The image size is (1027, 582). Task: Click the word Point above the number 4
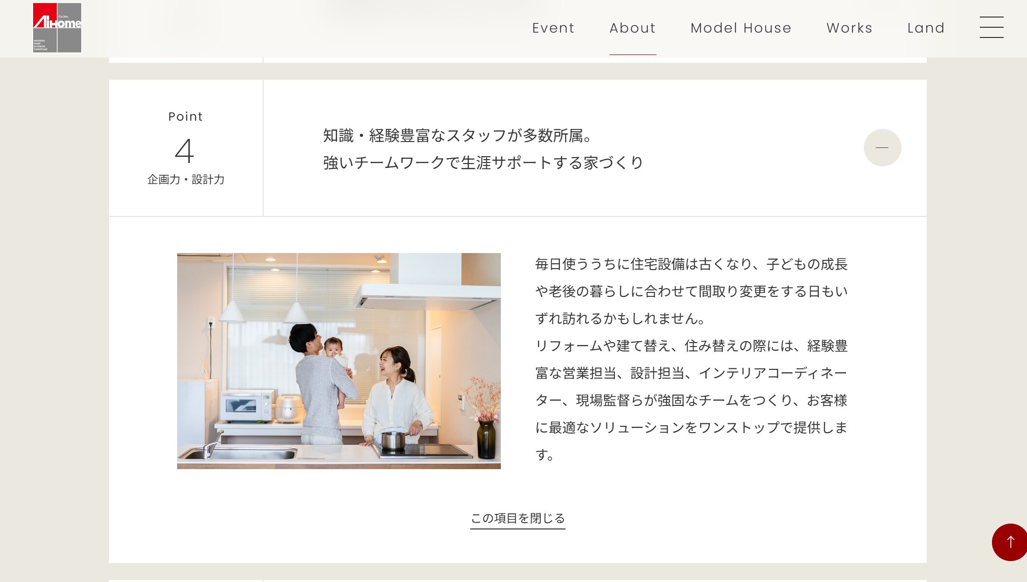point(185,117)
